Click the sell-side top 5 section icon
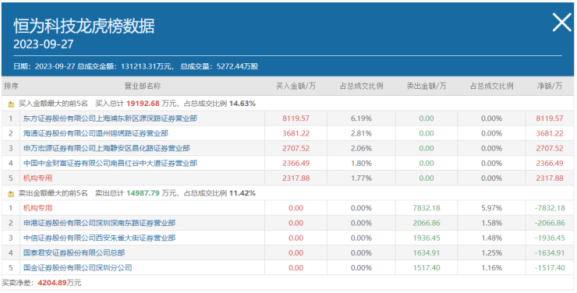577x293 pixels. click(11, 193)
